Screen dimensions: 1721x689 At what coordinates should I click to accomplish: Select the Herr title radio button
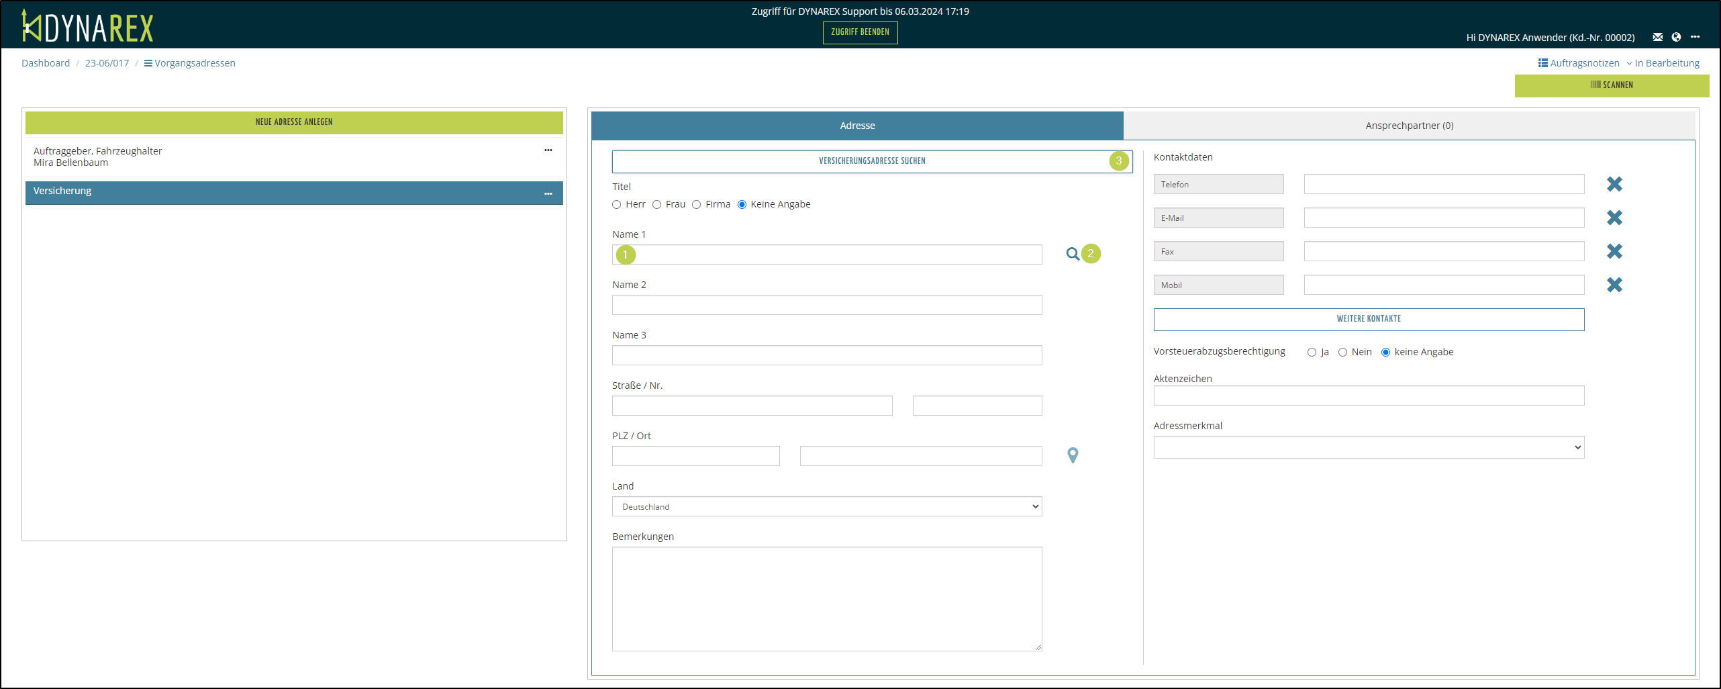617,205
